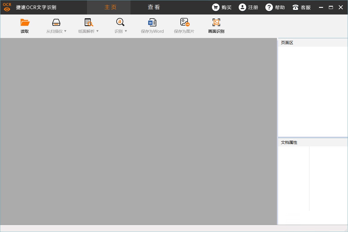Open the 帮助 help link

(280, 8)
